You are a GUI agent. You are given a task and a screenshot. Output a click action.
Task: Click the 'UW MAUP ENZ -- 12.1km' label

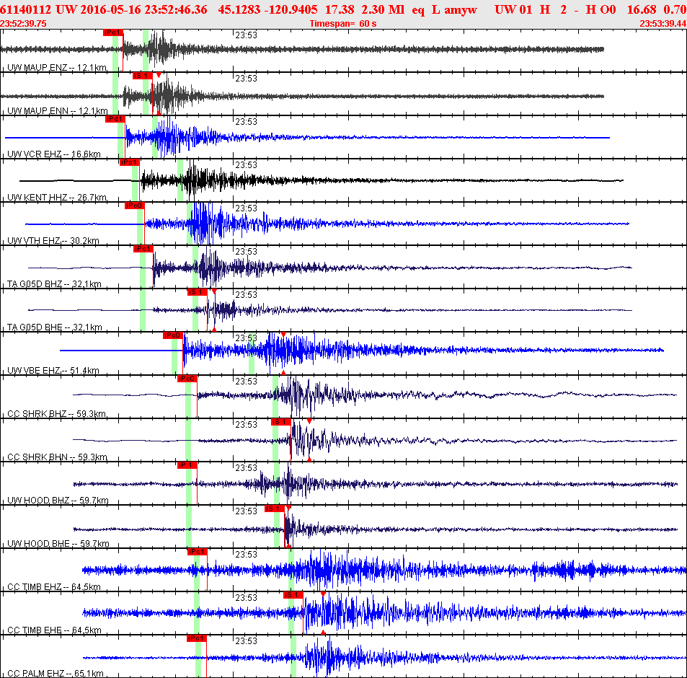57,68
